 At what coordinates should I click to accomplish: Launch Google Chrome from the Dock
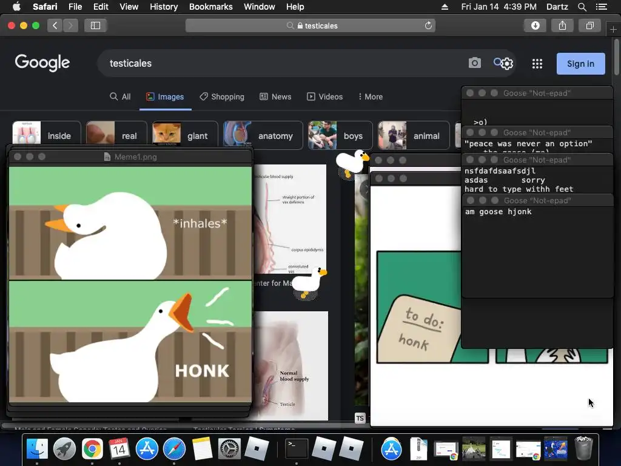(92, 449)
